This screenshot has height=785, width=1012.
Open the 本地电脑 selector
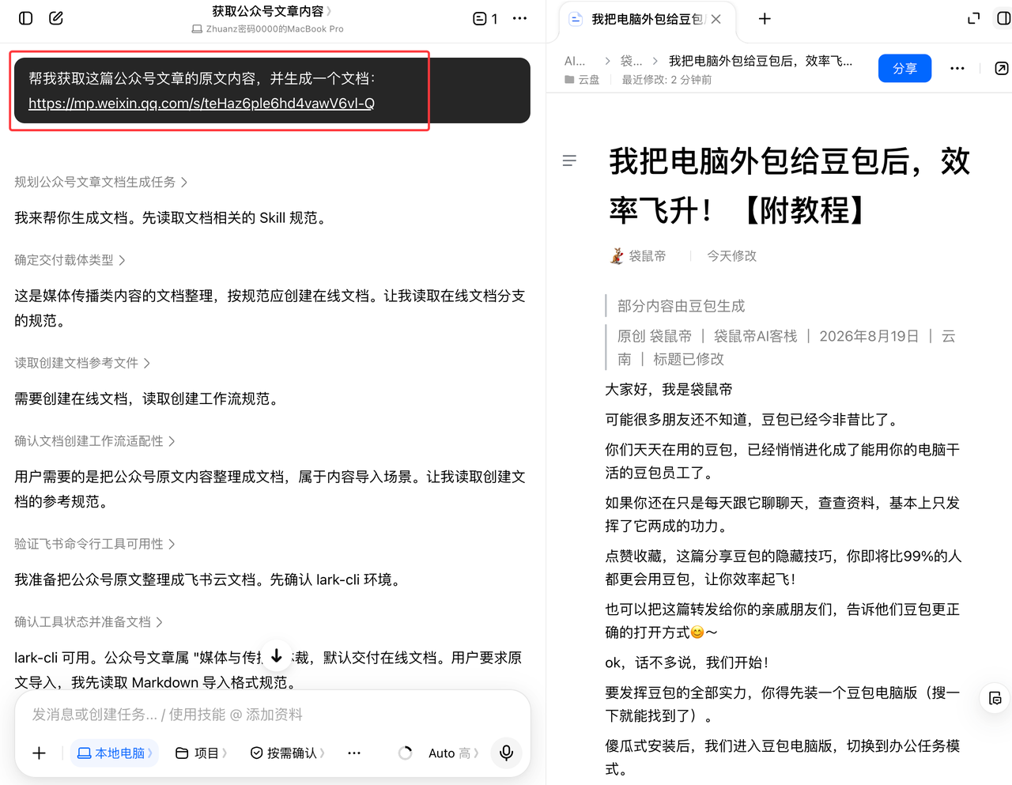click(x=115, y=753)
